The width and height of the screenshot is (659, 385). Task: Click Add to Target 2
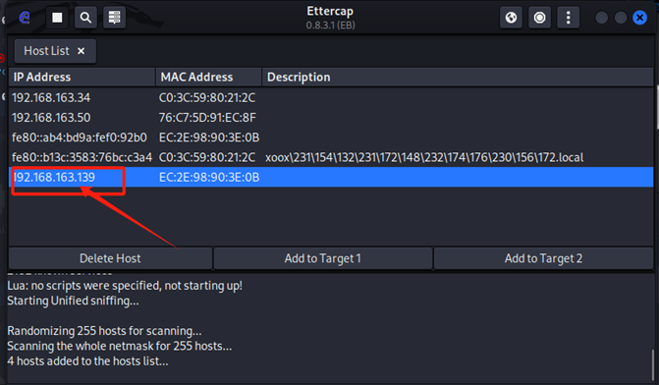pos(543,258)
